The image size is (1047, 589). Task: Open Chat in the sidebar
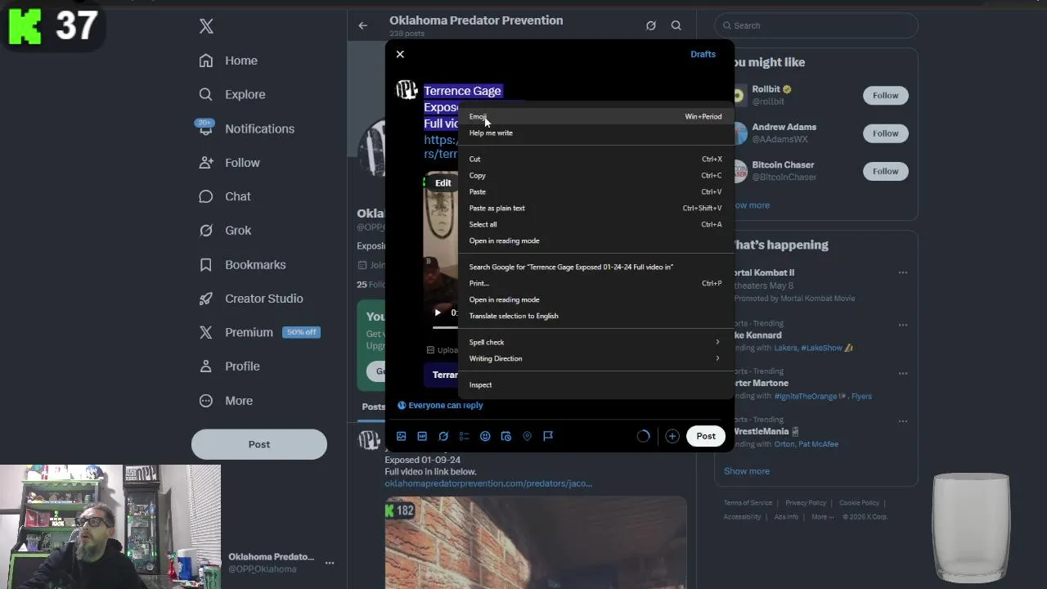(x=226, y=196)
